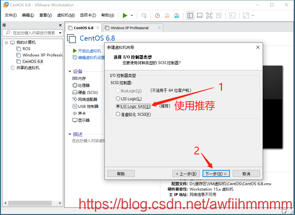Toggle the thumbnail bar view icon

(x=200, y=16)
